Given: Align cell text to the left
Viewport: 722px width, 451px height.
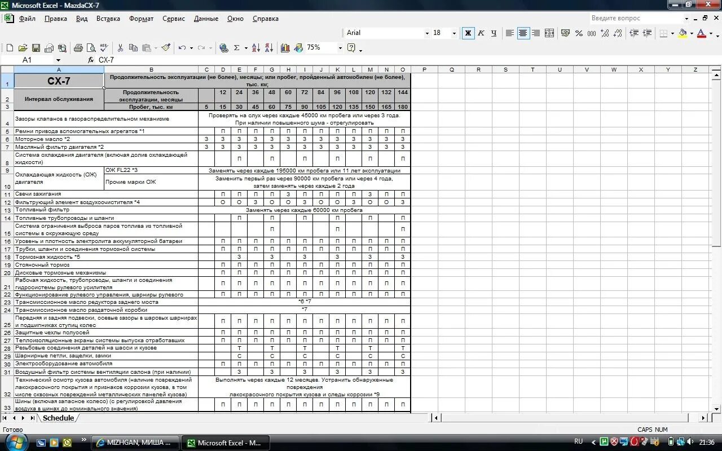Looking at the screenshot, I should click(510, 33).
